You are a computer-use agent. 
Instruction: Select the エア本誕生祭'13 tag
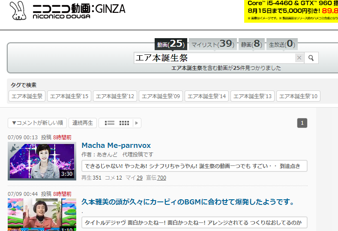coord(252,96)
